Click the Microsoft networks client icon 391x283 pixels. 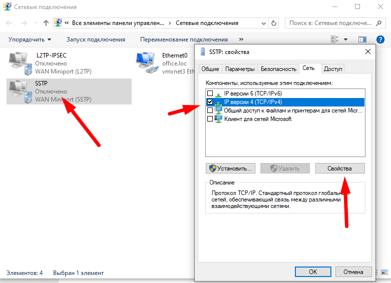click(x=218, y=119)
